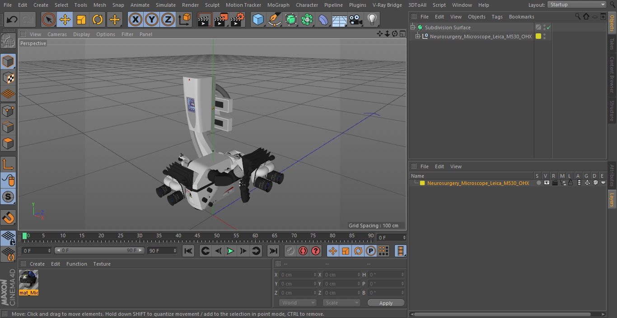Toggle Y axis lock
The width and height of the screenshot is (617, 318).
152,19
